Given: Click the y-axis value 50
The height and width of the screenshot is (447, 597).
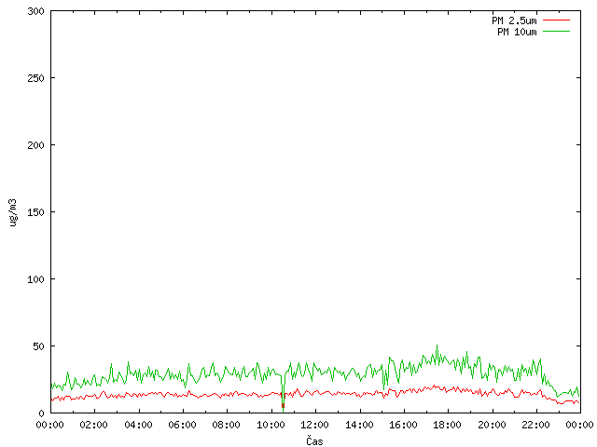Looking at the screenshot, I should (38, 346).
